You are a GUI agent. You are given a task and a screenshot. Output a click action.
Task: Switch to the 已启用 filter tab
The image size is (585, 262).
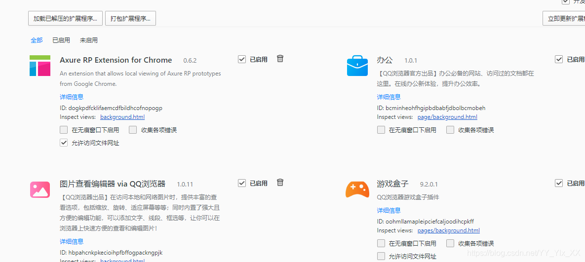tap(61, 40)
